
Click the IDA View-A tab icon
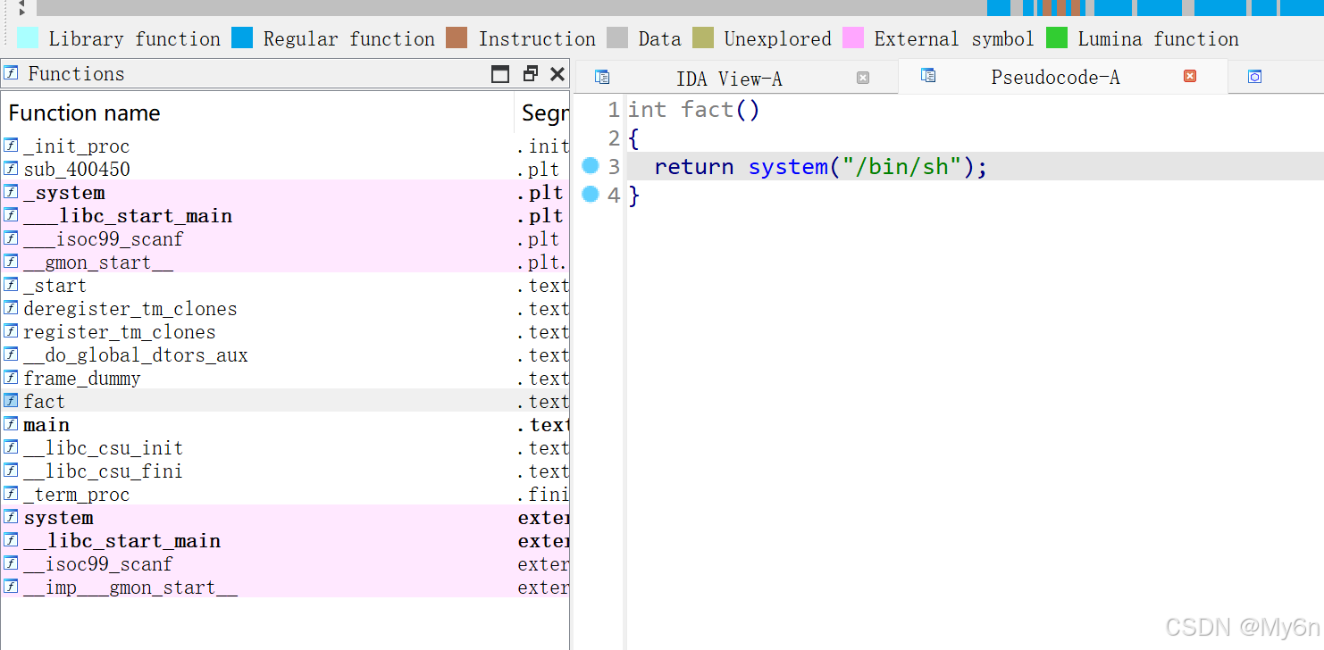[x=602, y=77]
